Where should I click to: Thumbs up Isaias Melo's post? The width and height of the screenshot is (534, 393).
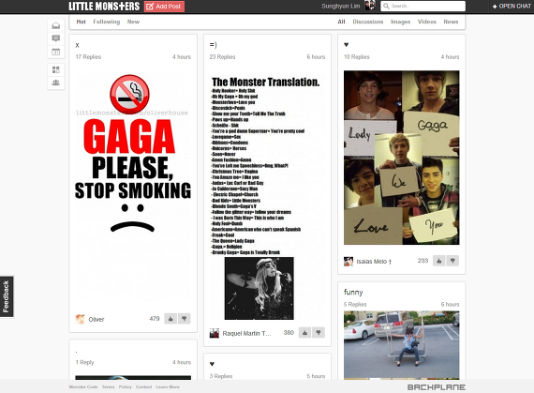pos(439,261)
